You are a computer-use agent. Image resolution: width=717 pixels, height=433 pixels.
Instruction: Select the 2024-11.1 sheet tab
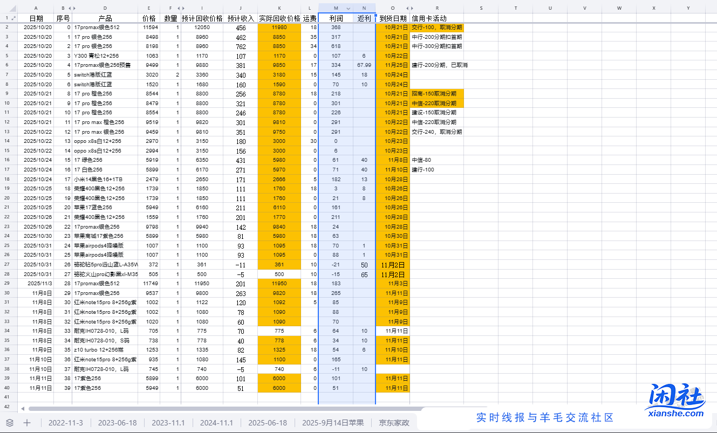point(217,423)
